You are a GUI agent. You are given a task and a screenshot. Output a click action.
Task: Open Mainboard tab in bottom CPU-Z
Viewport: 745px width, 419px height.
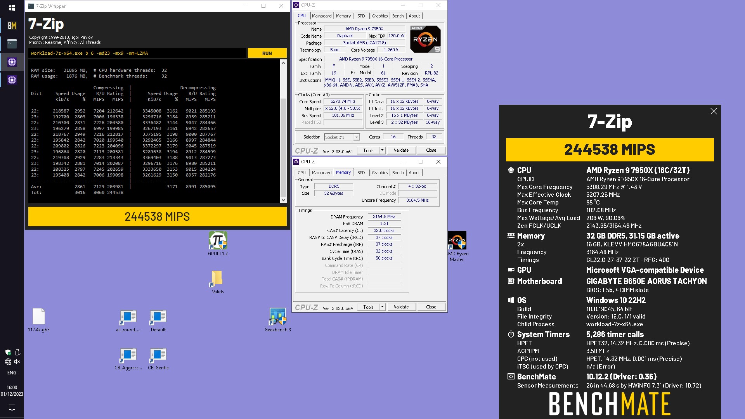click(322, 173)
